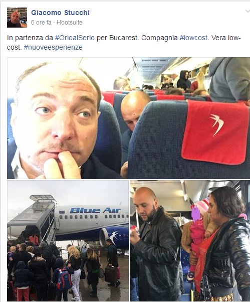Click the bird logo on the plane engine

[x=113, y=237]
